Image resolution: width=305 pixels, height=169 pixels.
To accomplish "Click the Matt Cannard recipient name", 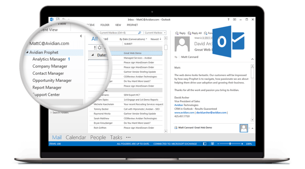I will tap(189, 57).
